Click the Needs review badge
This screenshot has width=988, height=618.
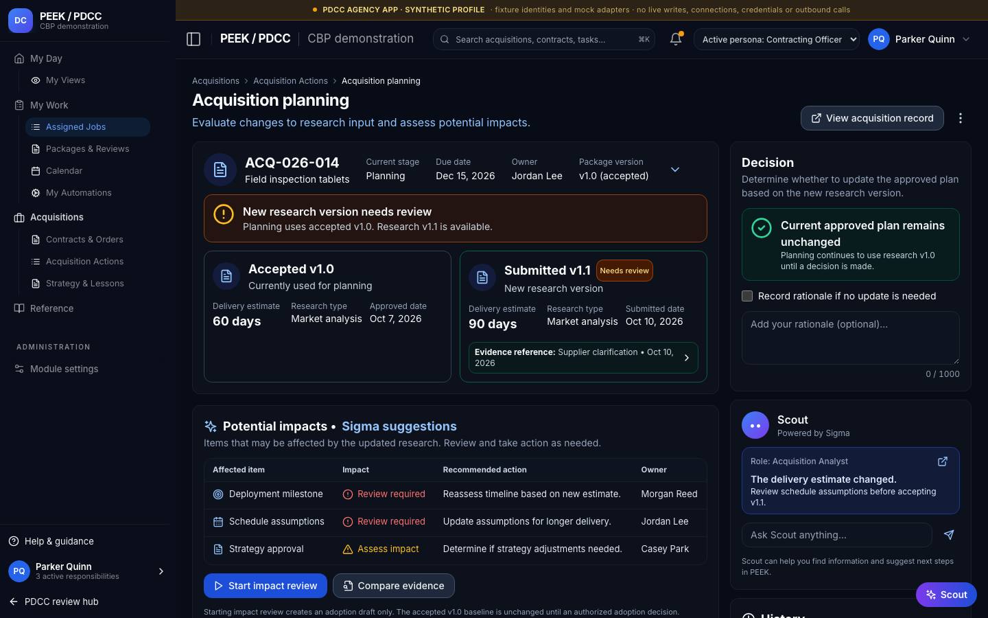pos(624,271)
